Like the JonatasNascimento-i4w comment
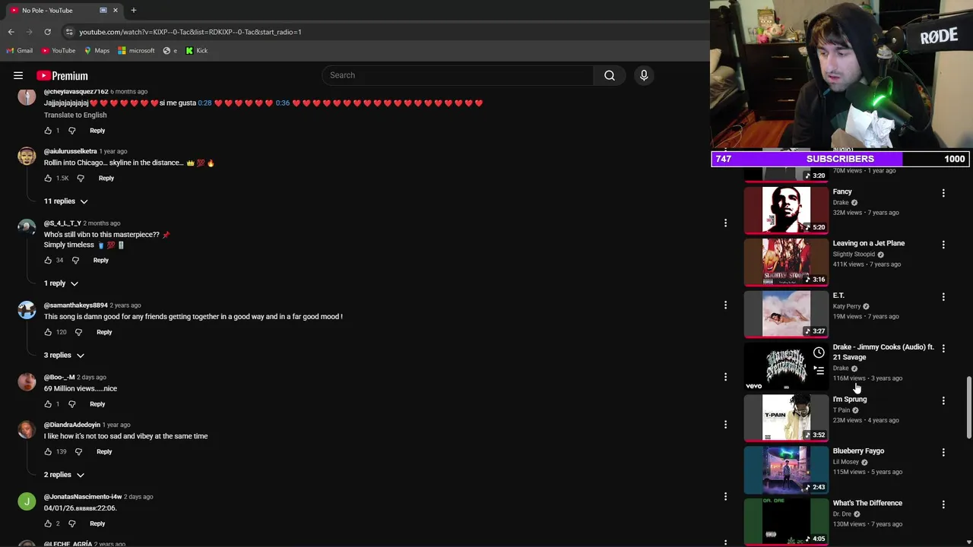 (48, 523)
